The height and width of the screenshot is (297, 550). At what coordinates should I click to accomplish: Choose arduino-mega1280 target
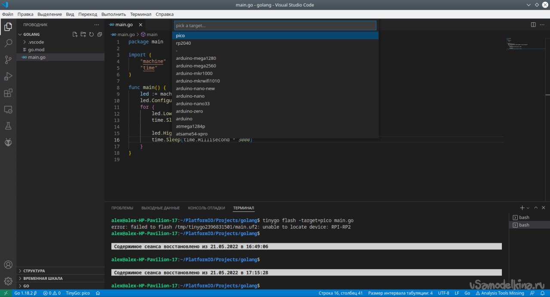point(275,58)
